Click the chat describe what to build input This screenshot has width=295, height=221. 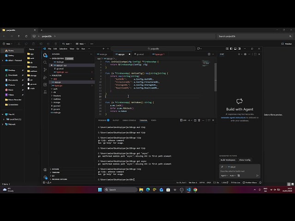coord(240,171)
